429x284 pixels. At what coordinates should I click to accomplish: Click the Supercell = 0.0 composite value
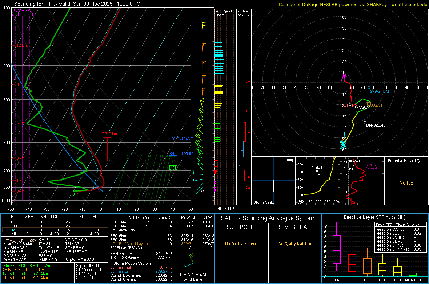point(88,266)
